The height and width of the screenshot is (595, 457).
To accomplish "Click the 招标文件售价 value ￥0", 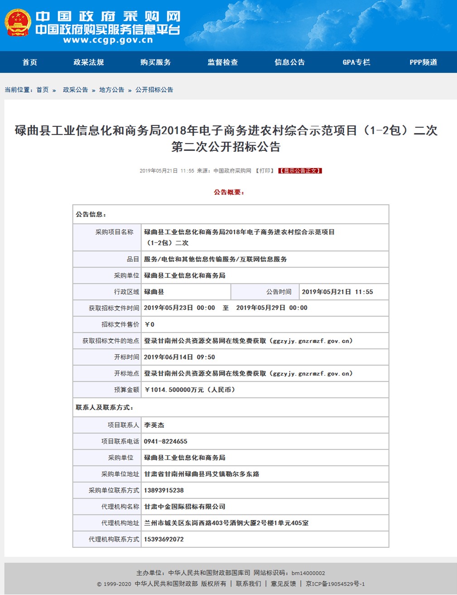I will pyautogui.click(x=149, y=324).
